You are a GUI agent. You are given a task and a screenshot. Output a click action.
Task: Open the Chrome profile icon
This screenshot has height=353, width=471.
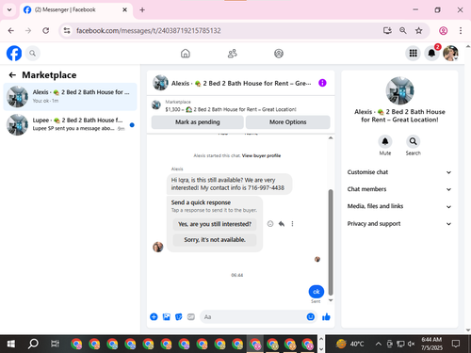pyautogui.click(x=443, y=31)
